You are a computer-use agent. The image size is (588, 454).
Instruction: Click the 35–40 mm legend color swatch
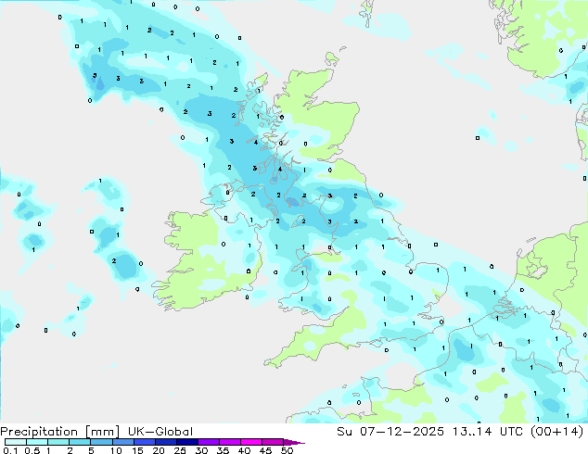pyautogui.click(x=230, y=442)
